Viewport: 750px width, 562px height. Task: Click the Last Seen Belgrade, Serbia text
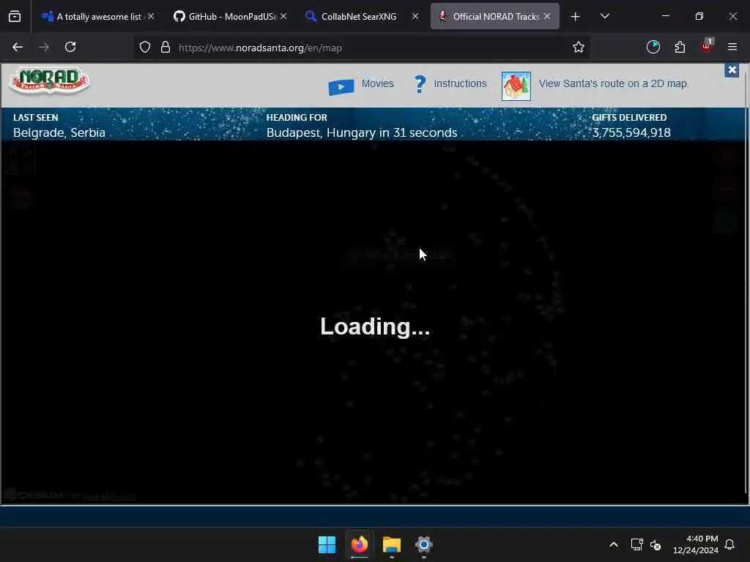point(59,133)
